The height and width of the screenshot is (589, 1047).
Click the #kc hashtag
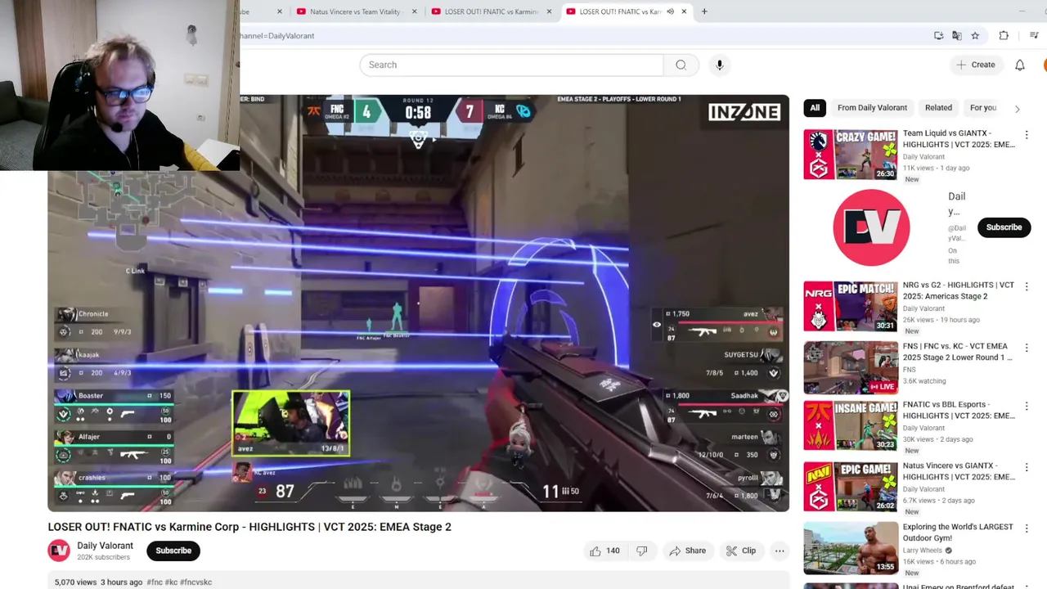[x=172, y=582]
